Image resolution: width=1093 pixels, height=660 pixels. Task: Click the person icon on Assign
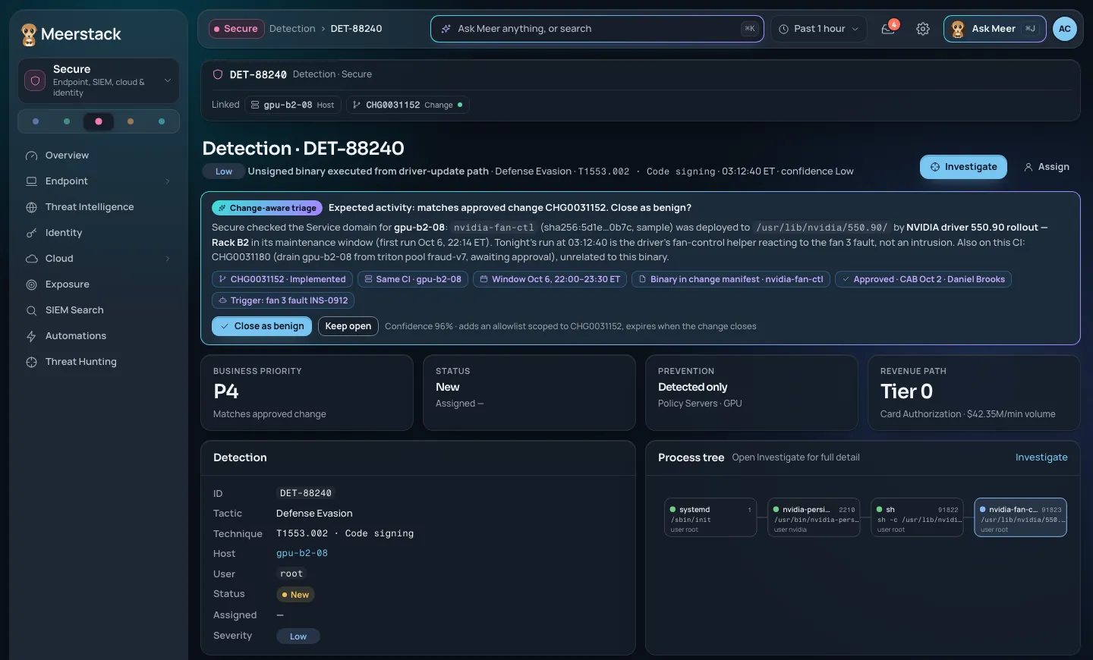click(1028, 167)
